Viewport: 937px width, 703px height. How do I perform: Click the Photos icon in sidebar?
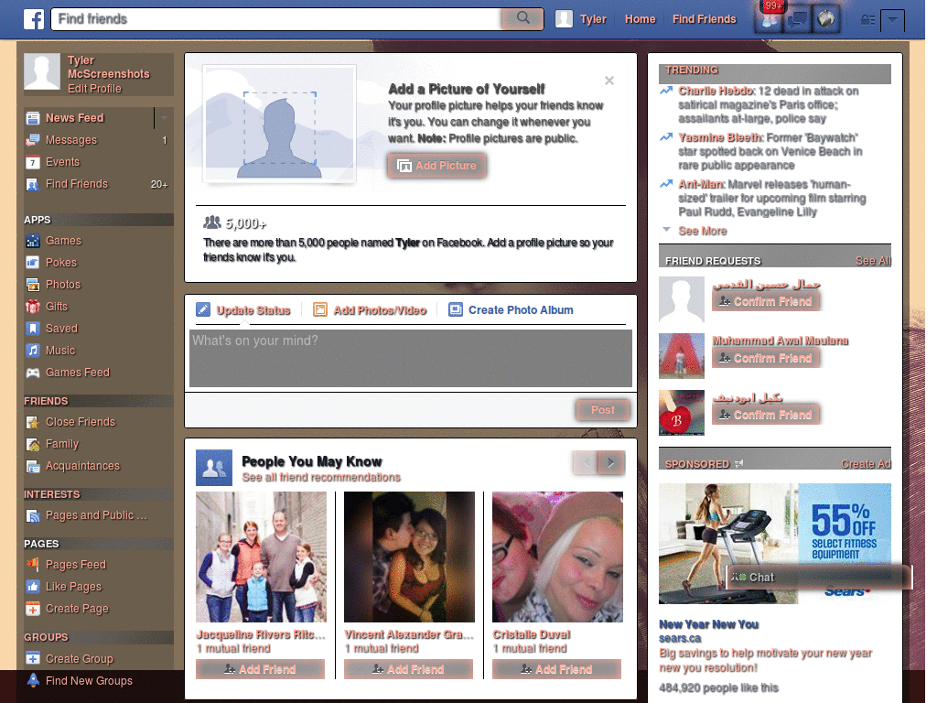click(33, 285)
